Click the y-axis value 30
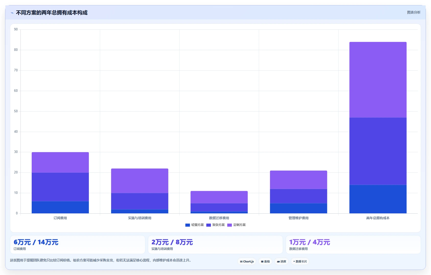The width and height of the screenshot is (431, 275). [16, 152]
